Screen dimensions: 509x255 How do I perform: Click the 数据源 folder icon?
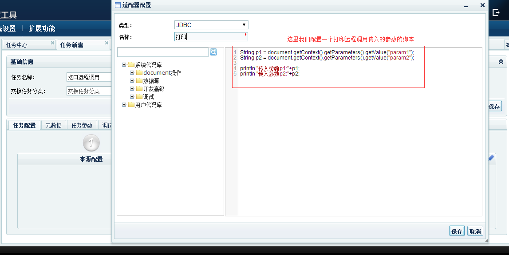coord(139,80)
